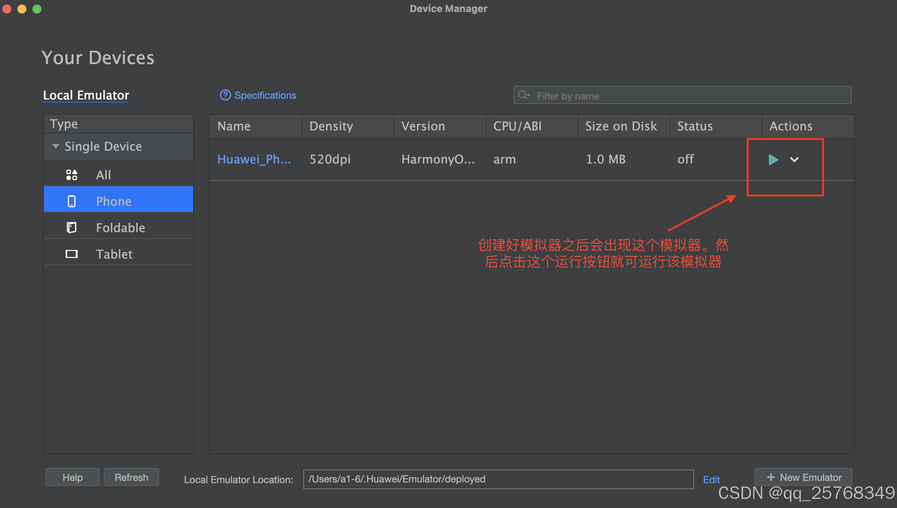The height and width of the screenshot is (508, 897).
Task: Expand the actions chevron next to play
Action: (794, 159)
